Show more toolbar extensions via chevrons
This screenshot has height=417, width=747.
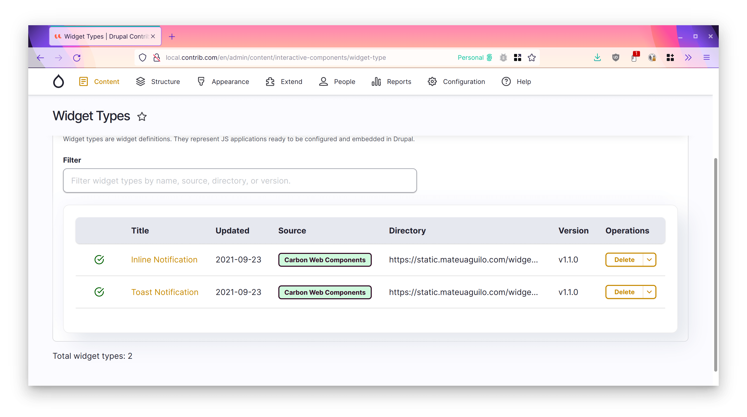688,58
